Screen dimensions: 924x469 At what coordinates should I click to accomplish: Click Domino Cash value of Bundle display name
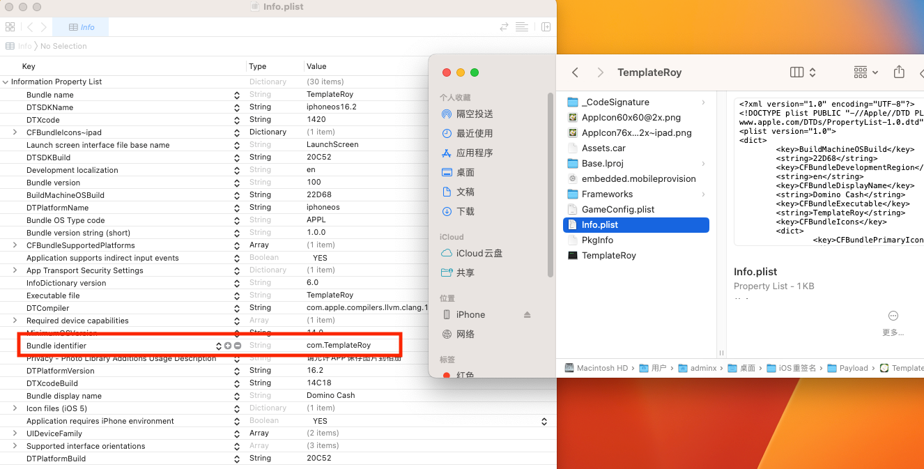[331, 395]
